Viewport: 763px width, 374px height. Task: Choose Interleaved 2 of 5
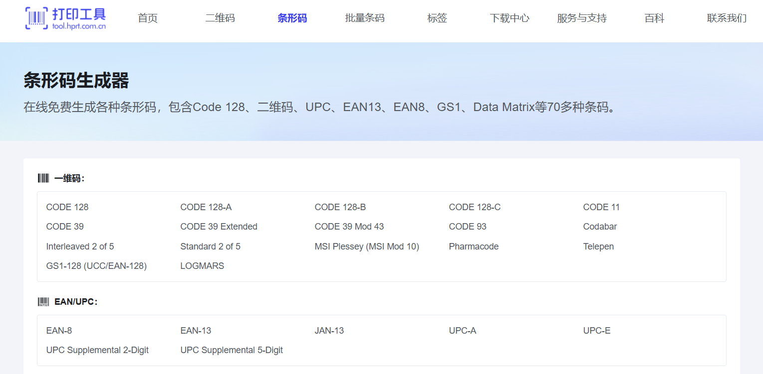[80, 247]
